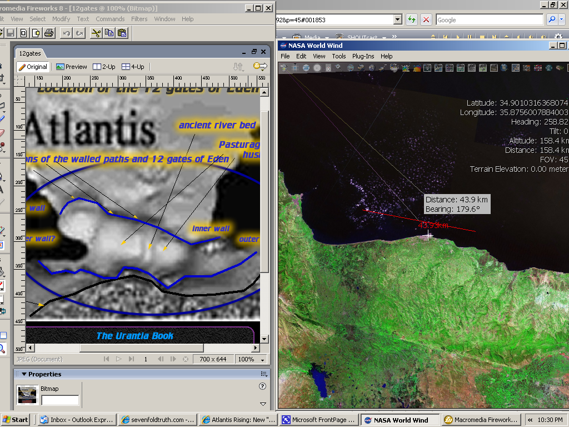Click the Google search input field

490,19
